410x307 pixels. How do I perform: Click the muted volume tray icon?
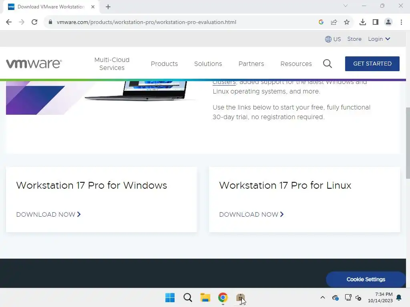pyautogui.click(x=358, y=298)
